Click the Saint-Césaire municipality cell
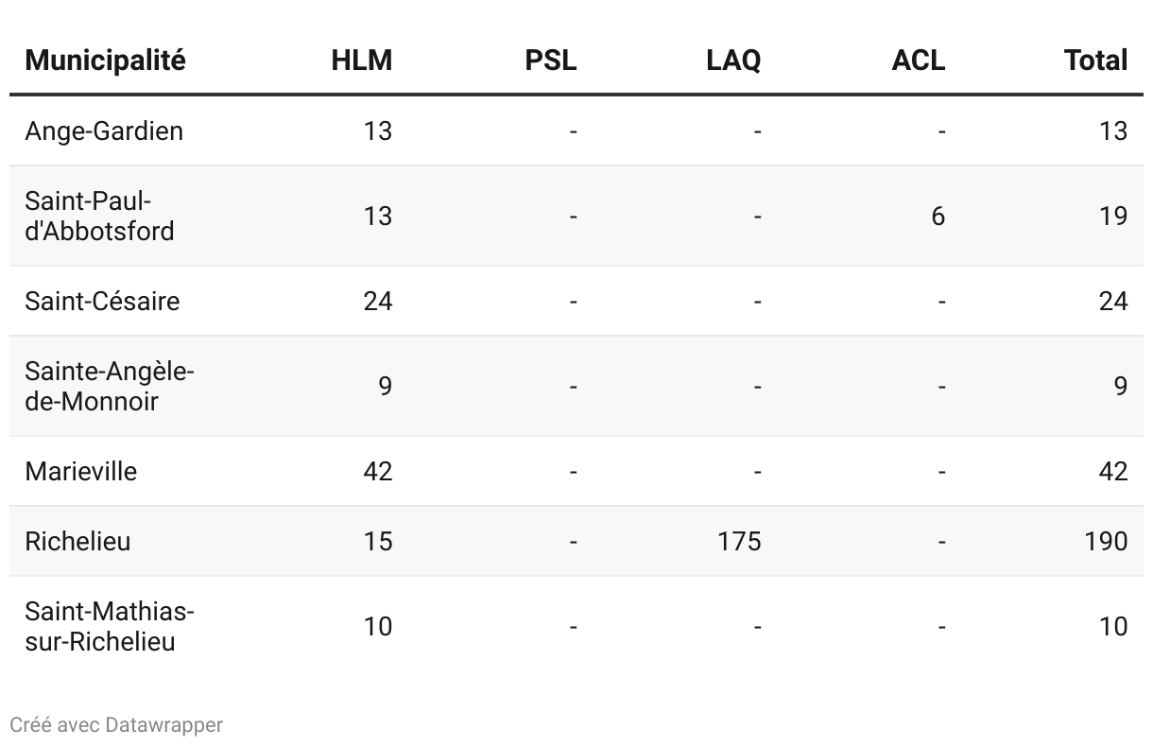The width and height of the screenshot is (1153, 747). tap(102, 301)
